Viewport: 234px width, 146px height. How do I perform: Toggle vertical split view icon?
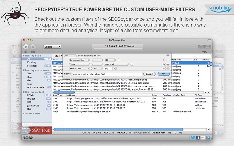[x=202, y=47]
